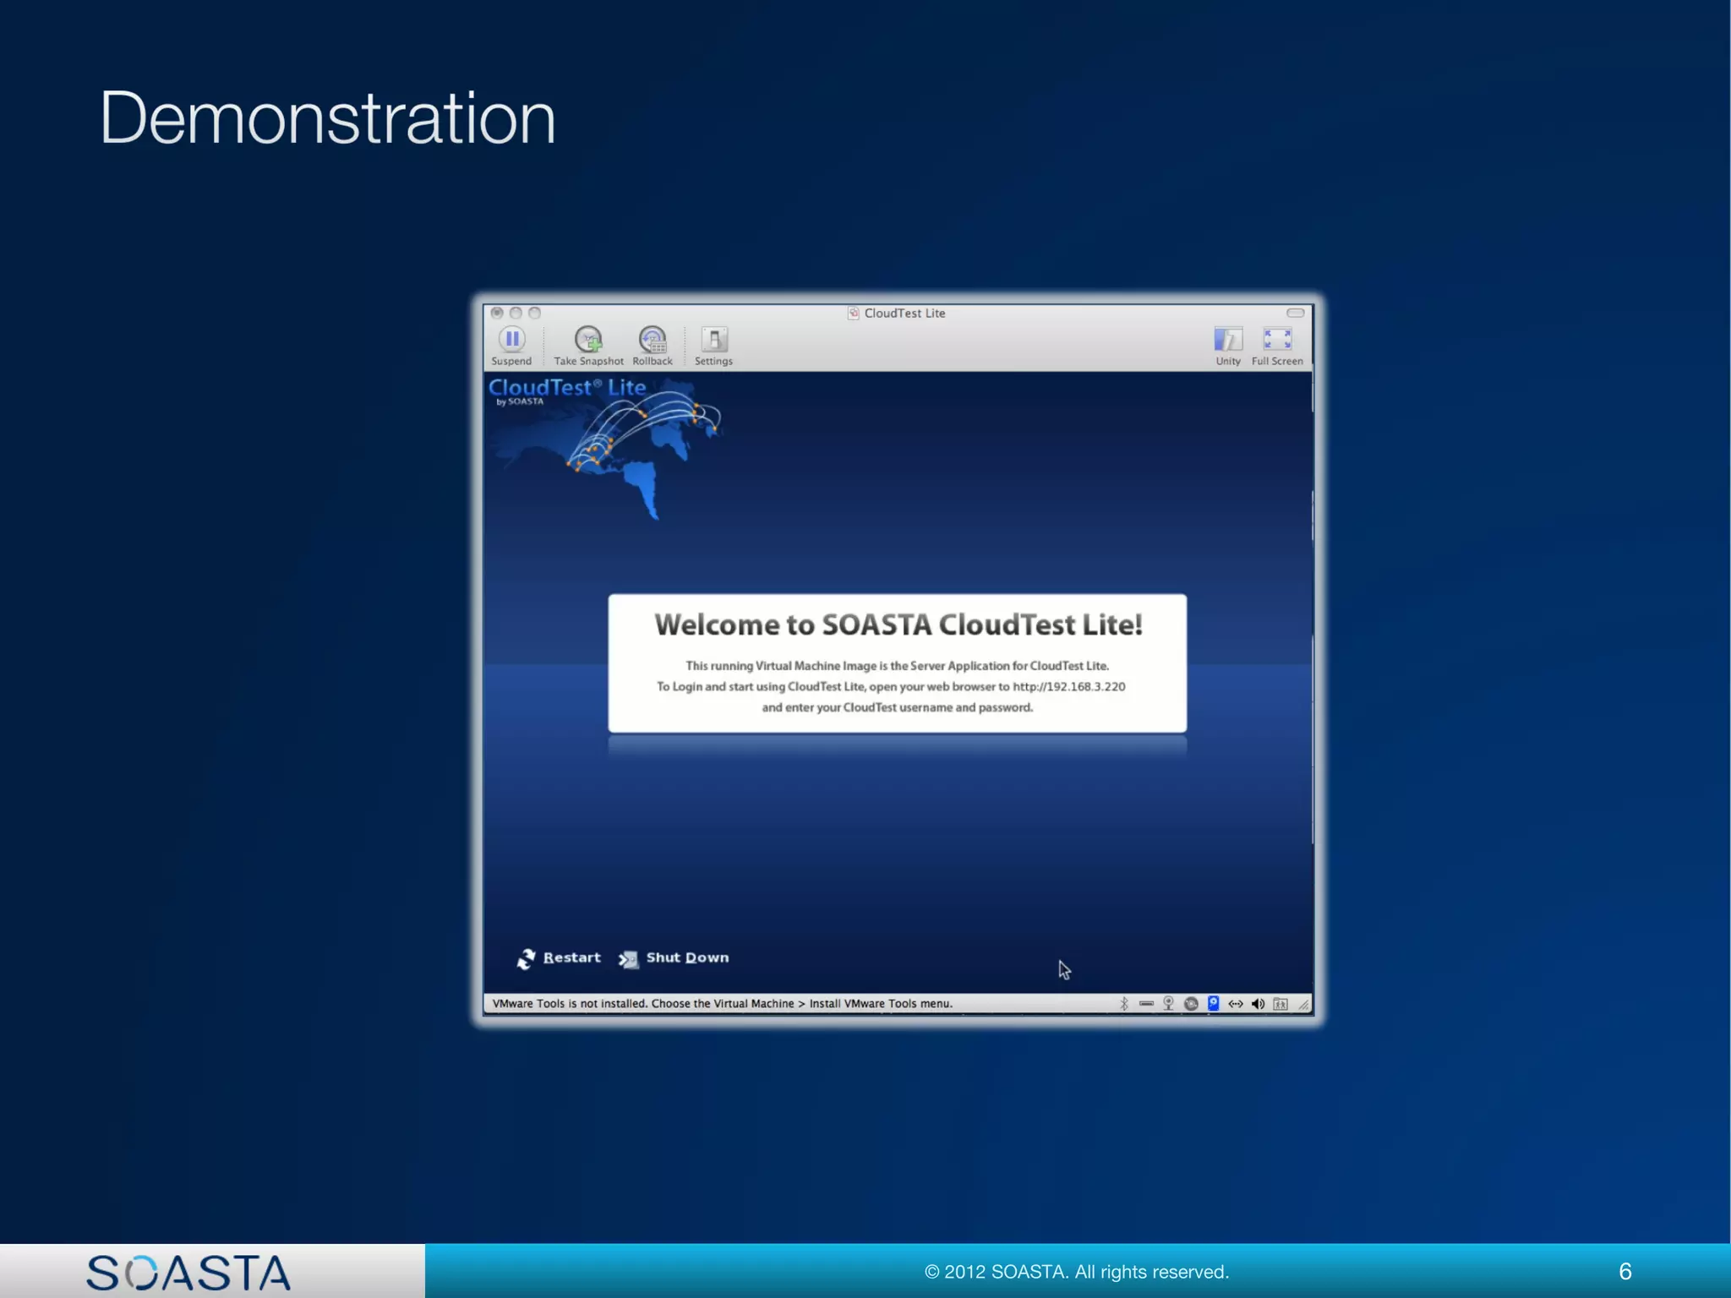Open the VM Settings icon

click(x=713, y=340)
